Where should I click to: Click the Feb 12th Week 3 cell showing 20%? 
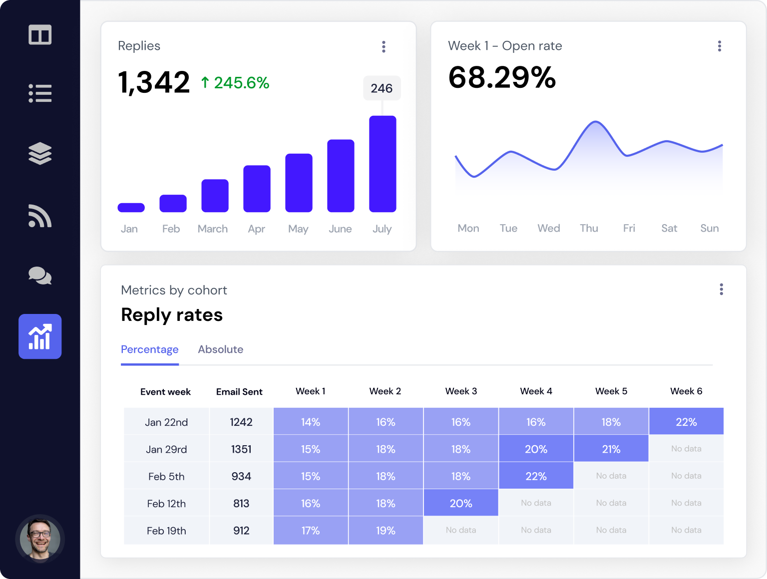click(x=460, y=503)
